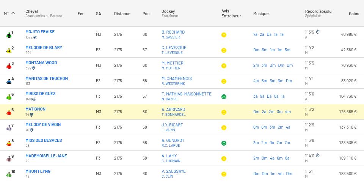
Task: Click the red jockey silks for horse 3
Action: coord(9,66)
